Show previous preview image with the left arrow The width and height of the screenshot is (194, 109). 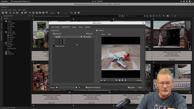101,80
